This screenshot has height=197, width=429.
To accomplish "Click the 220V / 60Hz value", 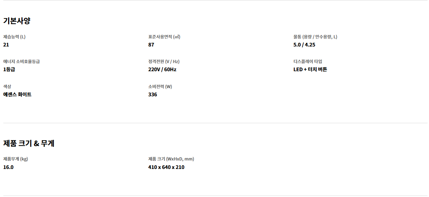I will pyautogui.click(x=162, y=69).
